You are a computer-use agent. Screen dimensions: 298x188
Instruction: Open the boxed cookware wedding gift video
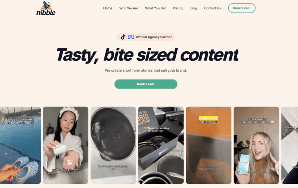coord(161,145)
